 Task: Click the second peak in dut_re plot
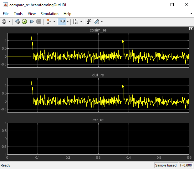coord(123,82)
